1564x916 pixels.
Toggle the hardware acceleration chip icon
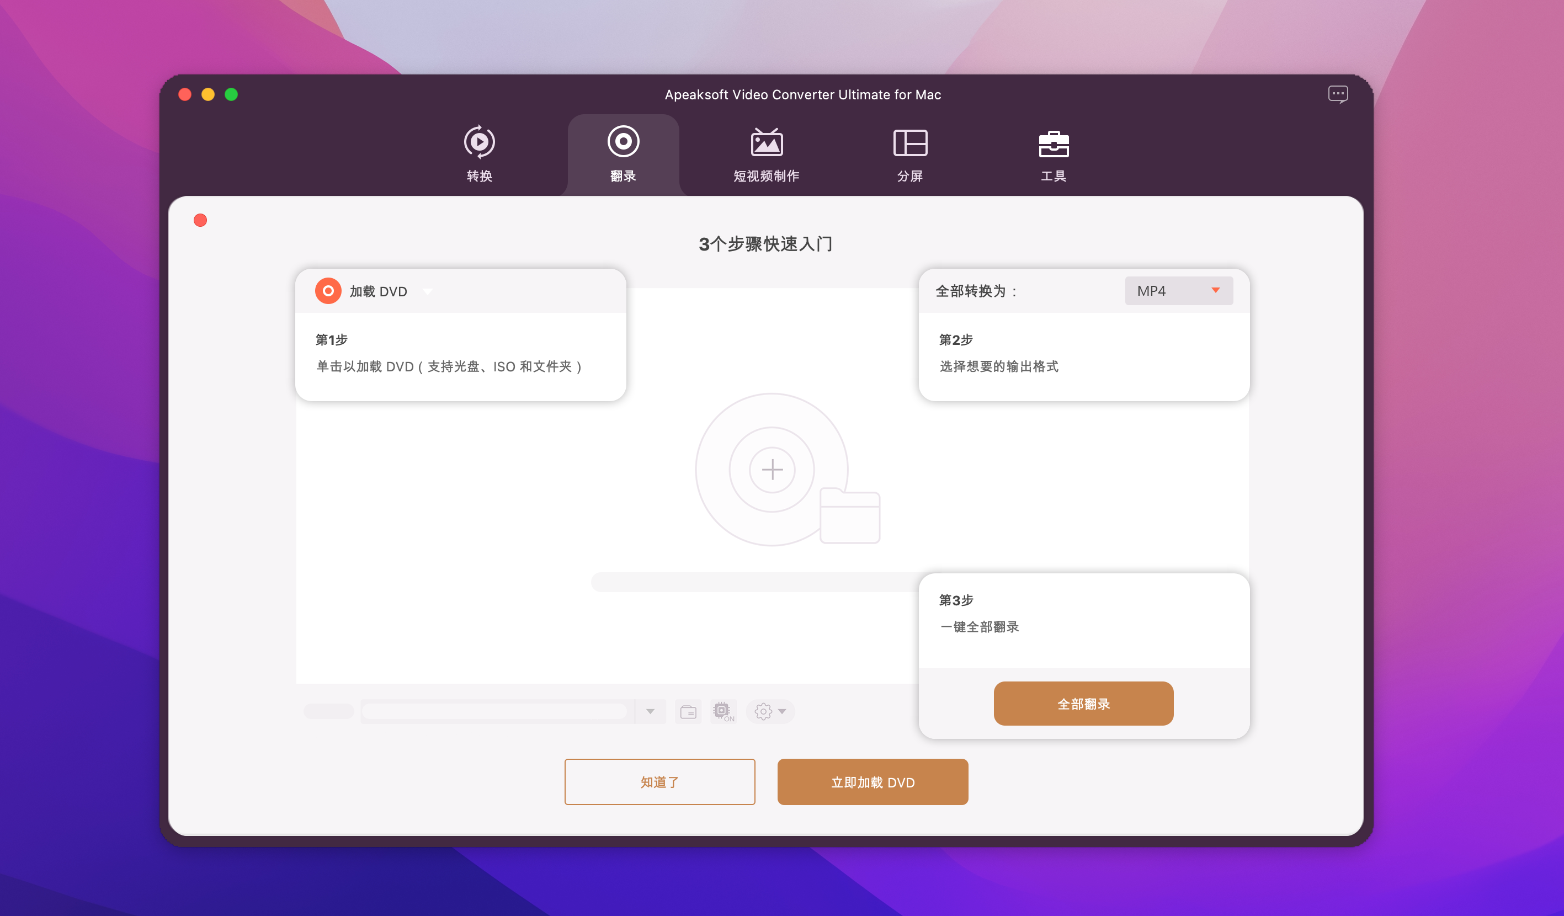722,711
